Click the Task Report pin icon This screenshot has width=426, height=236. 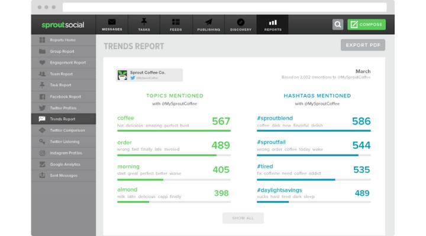pos(42,85)
